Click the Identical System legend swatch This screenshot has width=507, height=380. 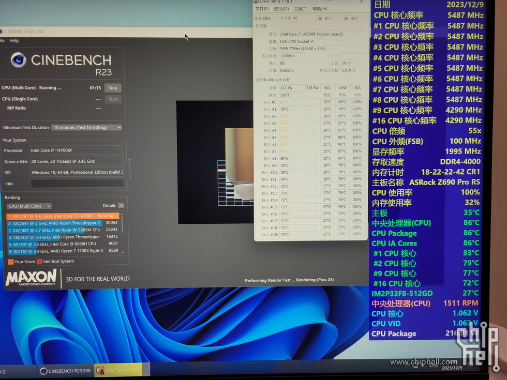click(39, 262)
